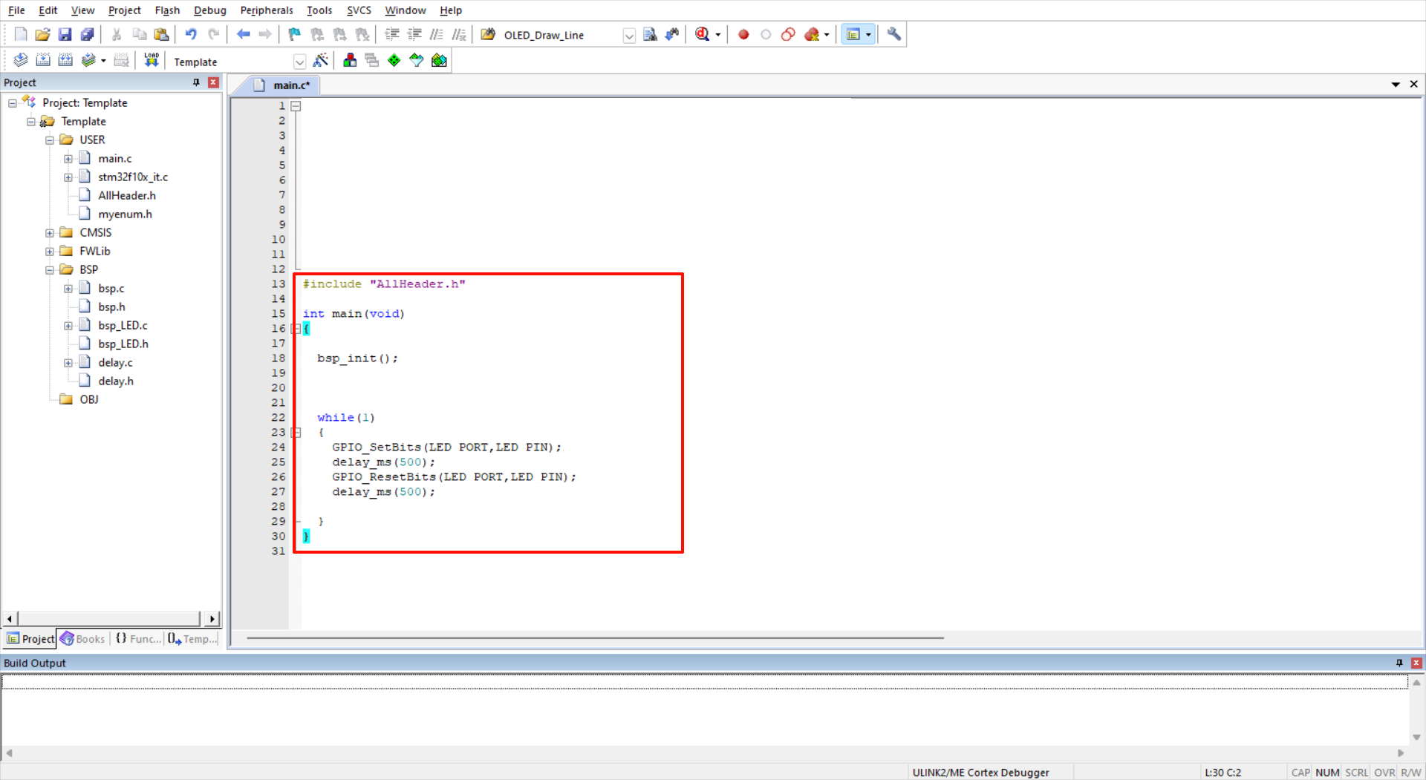Screen dimensions: 1426x780
Task: Navigate backwards with the blue left arrow
Action: 243,34
